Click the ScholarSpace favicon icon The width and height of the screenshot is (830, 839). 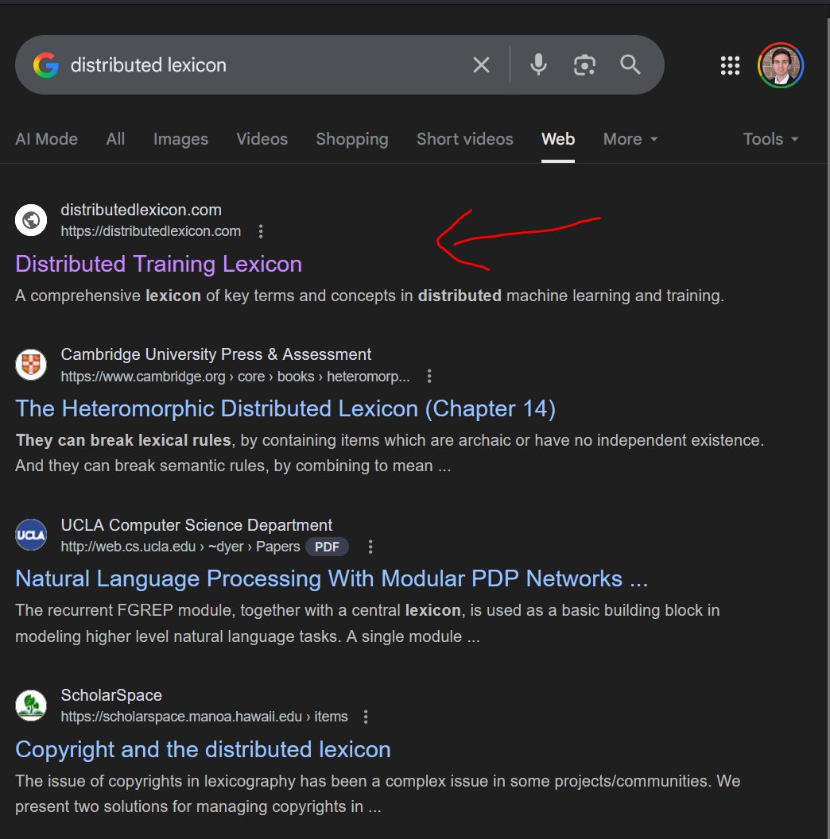click(31, 706)
